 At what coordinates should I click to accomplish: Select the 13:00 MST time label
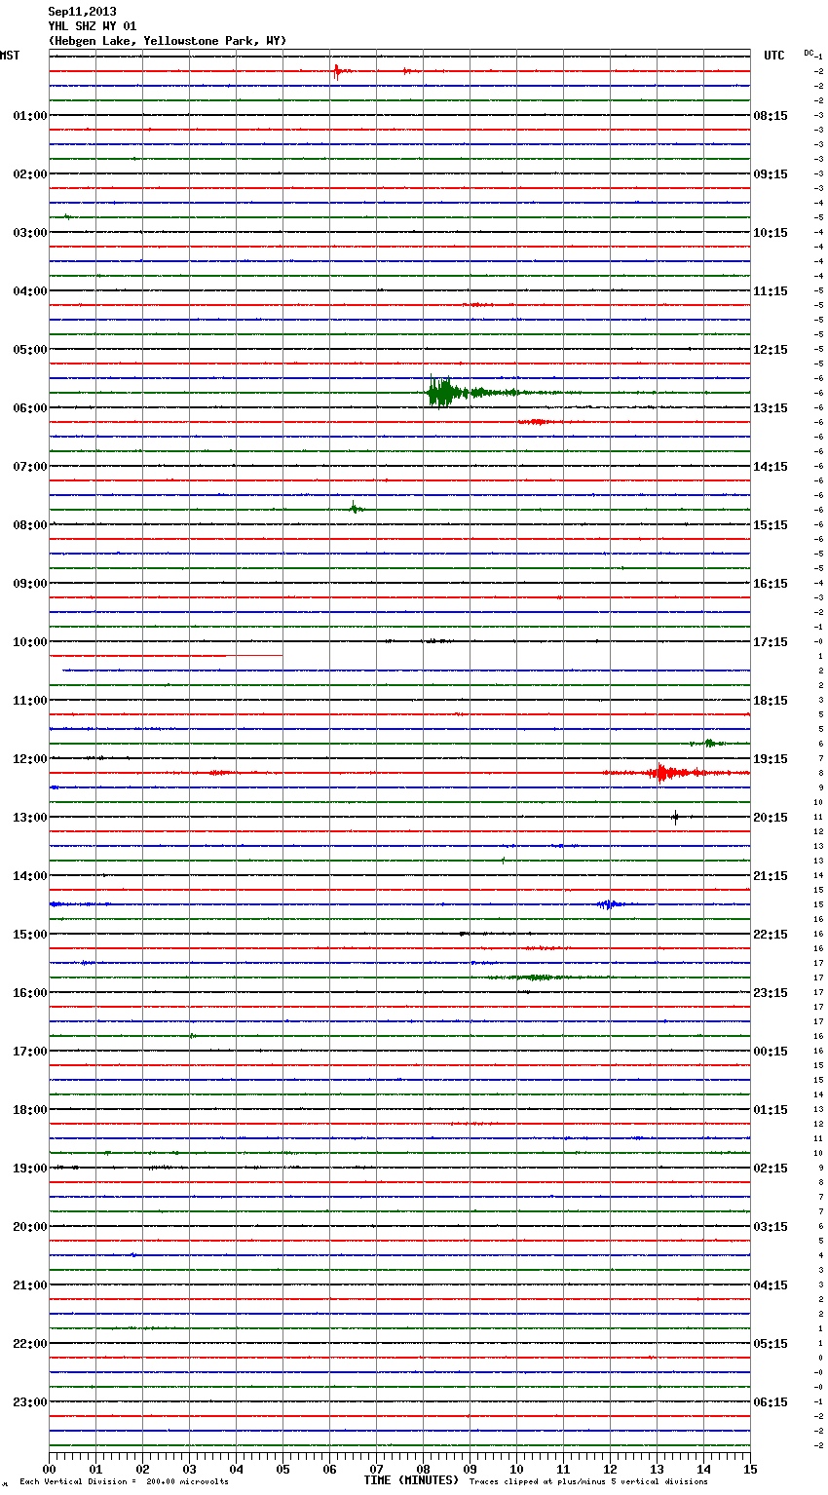click(29, 818)
